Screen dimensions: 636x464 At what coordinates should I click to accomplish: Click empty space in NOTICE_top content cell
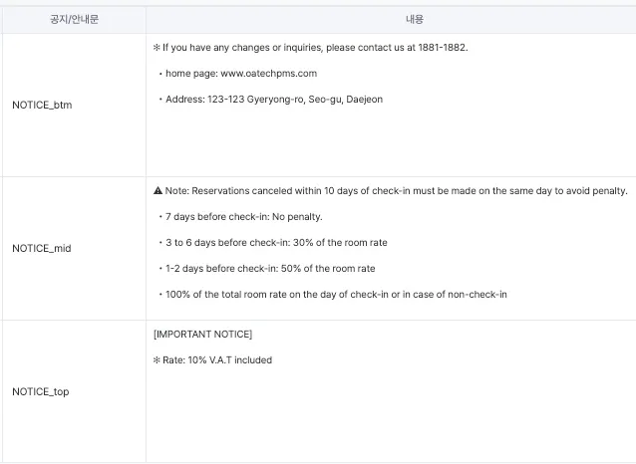point(399,418)
